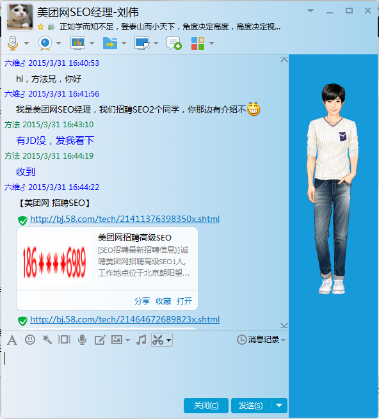Viewport: 379px width, 419px height.
Task: Send a window shake nudge
Action: click(65, 340)
